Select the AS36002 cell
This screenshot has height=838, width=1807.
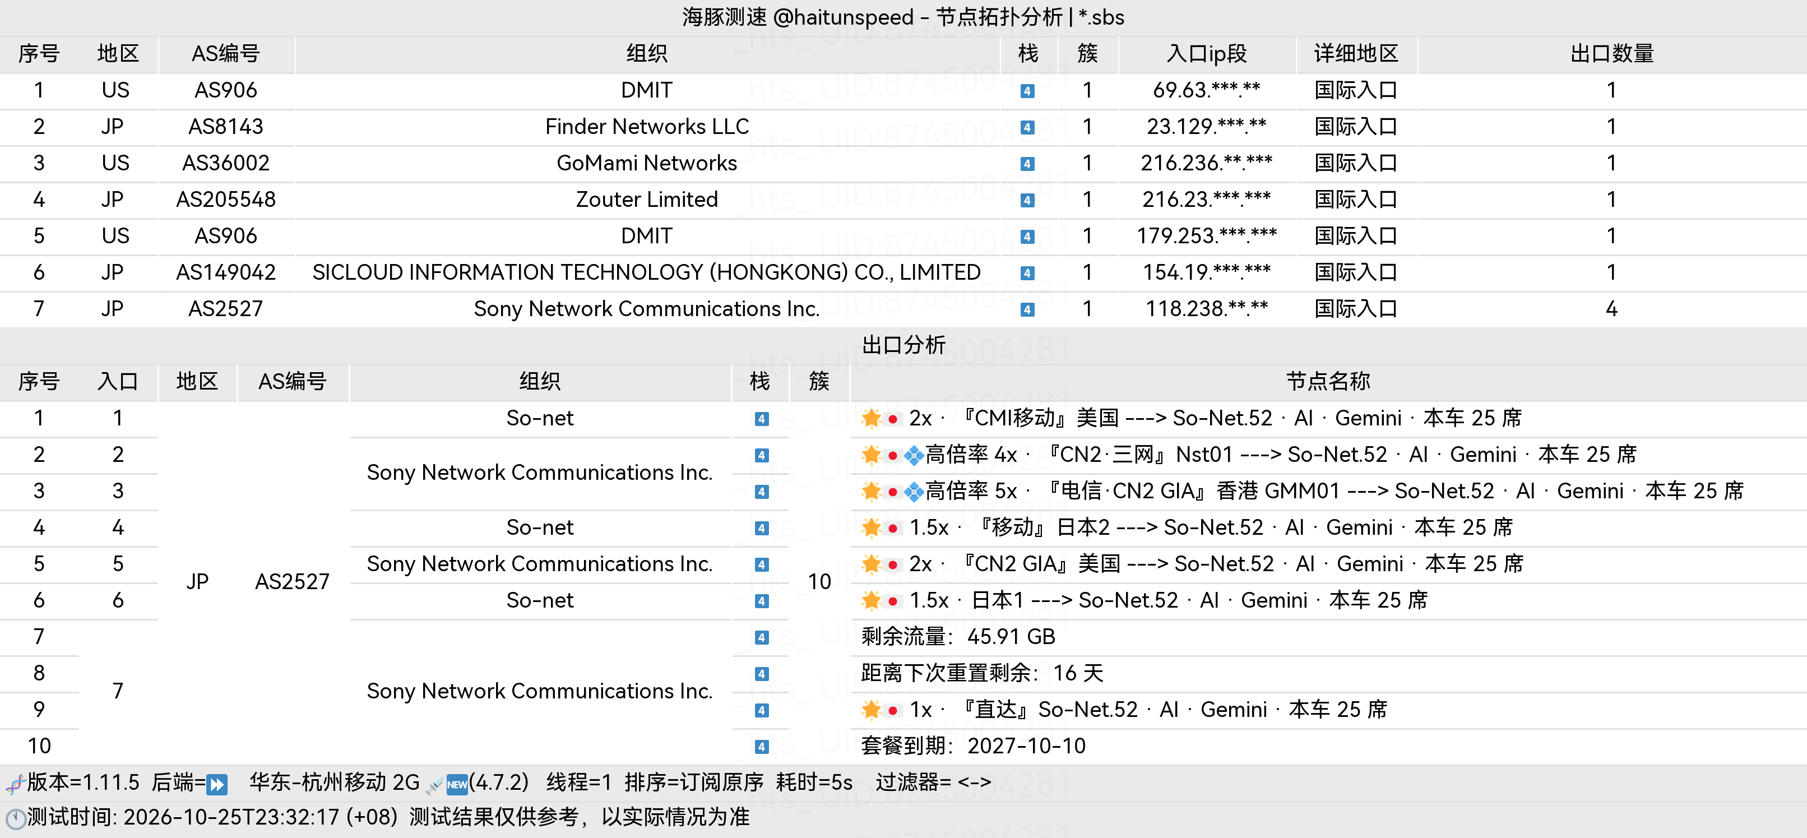pyautogui.click(x=226, y=163)
